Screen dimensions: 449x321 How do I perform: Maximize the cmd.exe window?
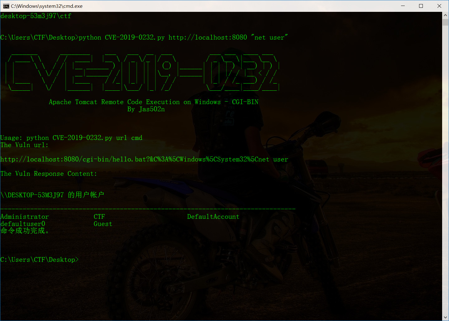(421, 6)
